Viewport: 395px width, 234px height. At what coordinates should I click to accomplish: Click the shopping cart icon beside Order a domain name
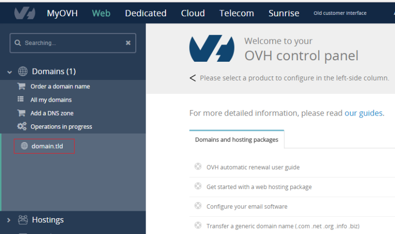pyautogui.click(x=21, y=86)
